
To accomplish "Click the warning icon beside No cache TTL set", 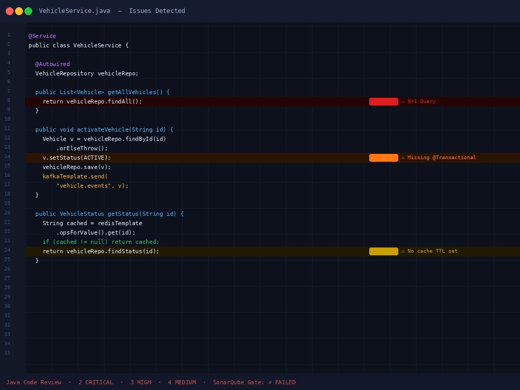I will pyautogui.click(x=403, y=251).
